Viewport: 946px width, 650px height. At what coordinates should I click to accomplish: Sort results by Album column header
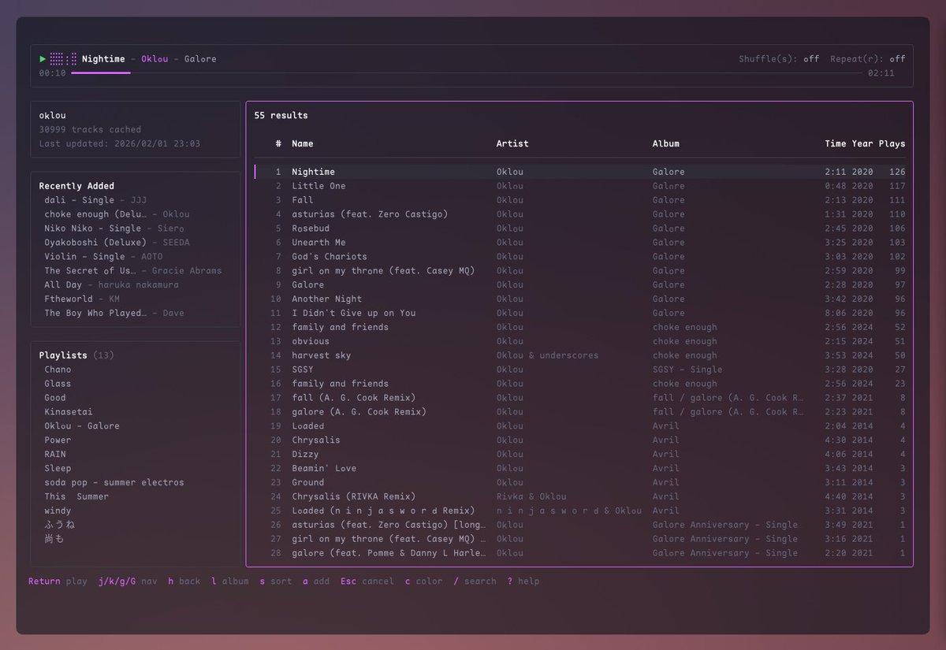(x=666, y=143)
